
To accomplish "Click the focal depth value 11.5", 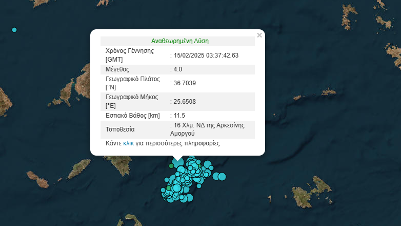I will 178,116.
